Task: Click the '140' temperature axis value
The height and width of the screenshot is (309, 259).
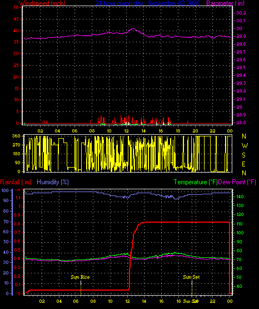Action: pyautogui.click(x=240, y=197)
